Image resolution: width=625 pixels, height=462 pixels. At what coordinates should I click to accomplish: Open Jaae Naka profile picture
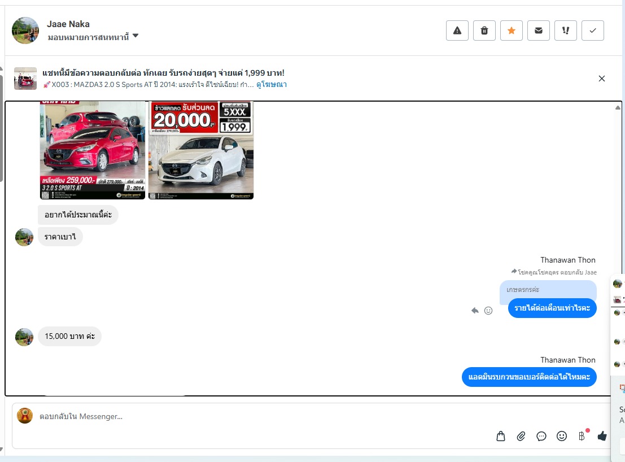[x=25, y=30]
